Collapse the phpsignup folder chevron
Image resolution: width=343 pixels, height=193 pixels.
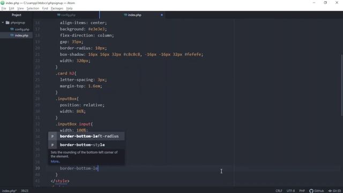3,23
